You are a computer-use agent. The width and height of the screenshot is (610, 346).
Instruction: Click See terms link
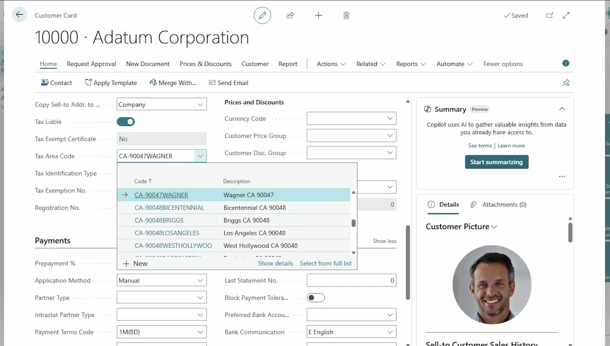(480, 145)
